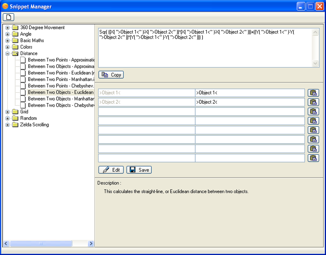Select the Zelda Scrolling folder label
Viewport: 326px width, 255px height.
click(x=34, y=125)
